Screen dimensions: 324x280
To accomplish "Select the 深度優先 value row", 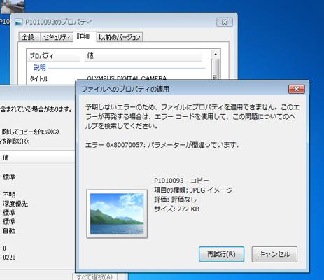I will [15, 204].
